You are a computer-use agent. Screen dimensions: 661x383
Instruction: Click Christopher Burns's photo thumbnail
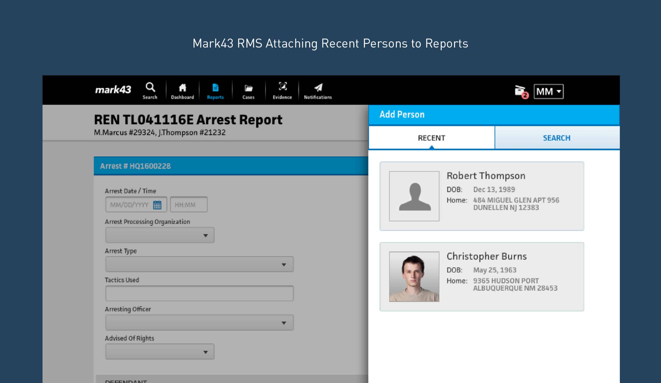pos(414,277)
